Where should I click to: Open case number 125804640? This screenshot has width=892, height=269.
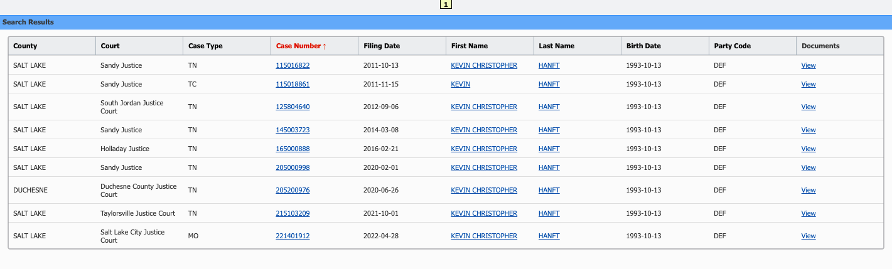pos(293,107)
